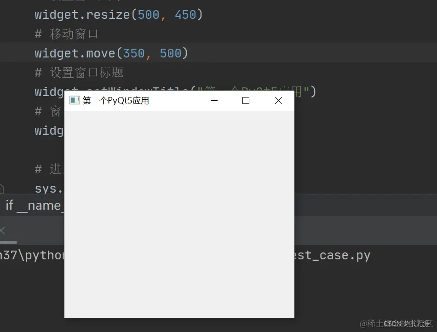Click the PyQt5 window's title bar app icon

[75, 100]
